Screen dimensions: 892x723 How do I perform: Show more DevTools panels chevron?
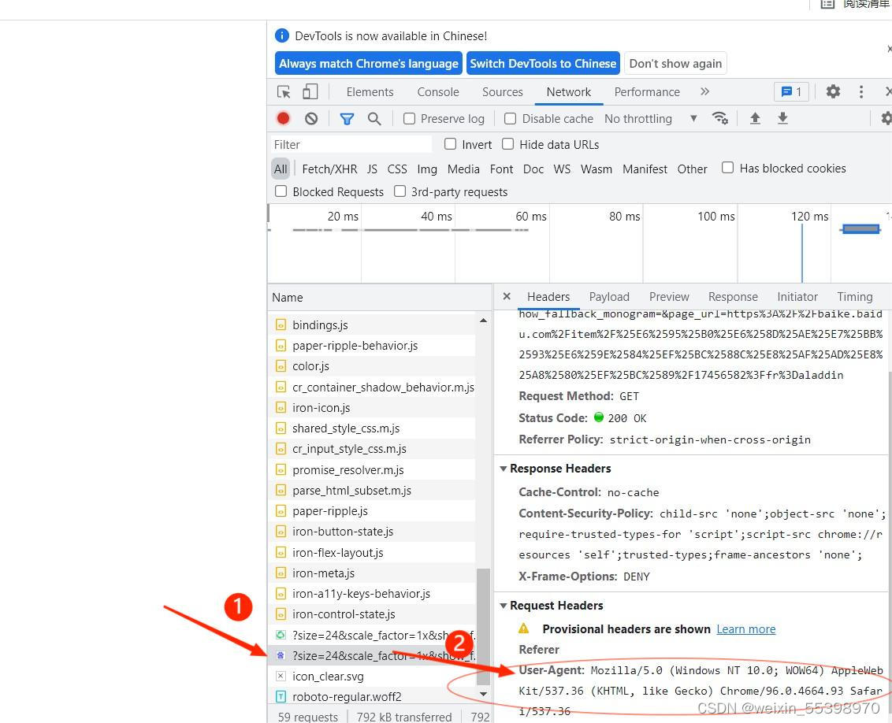pos(704,91)
